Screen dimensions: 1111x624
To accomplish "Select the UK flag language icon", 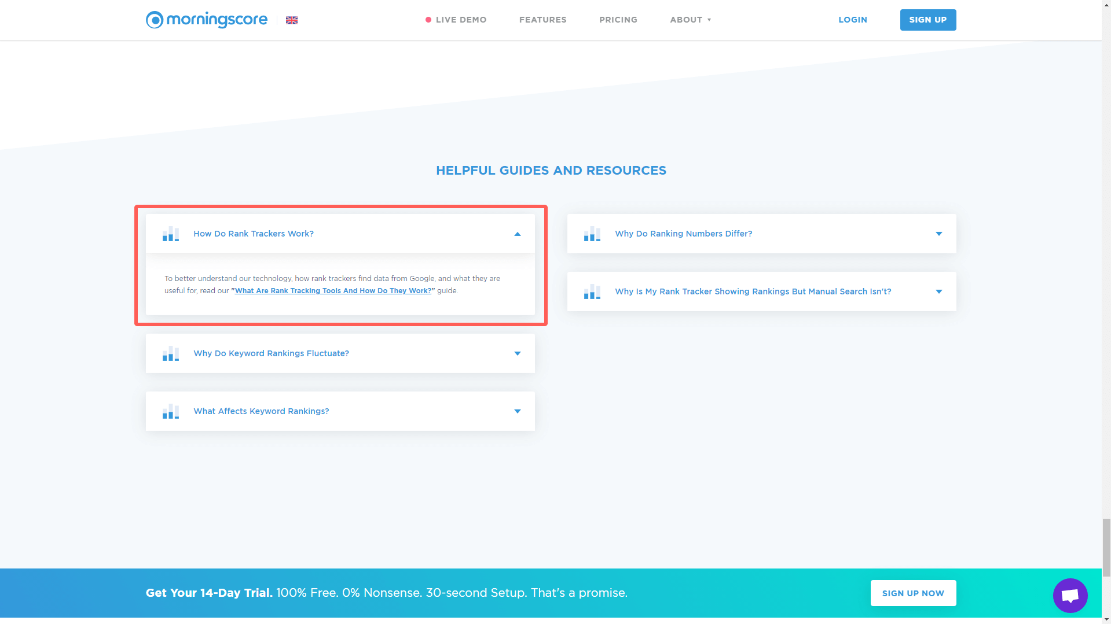I will coord(291,19).
